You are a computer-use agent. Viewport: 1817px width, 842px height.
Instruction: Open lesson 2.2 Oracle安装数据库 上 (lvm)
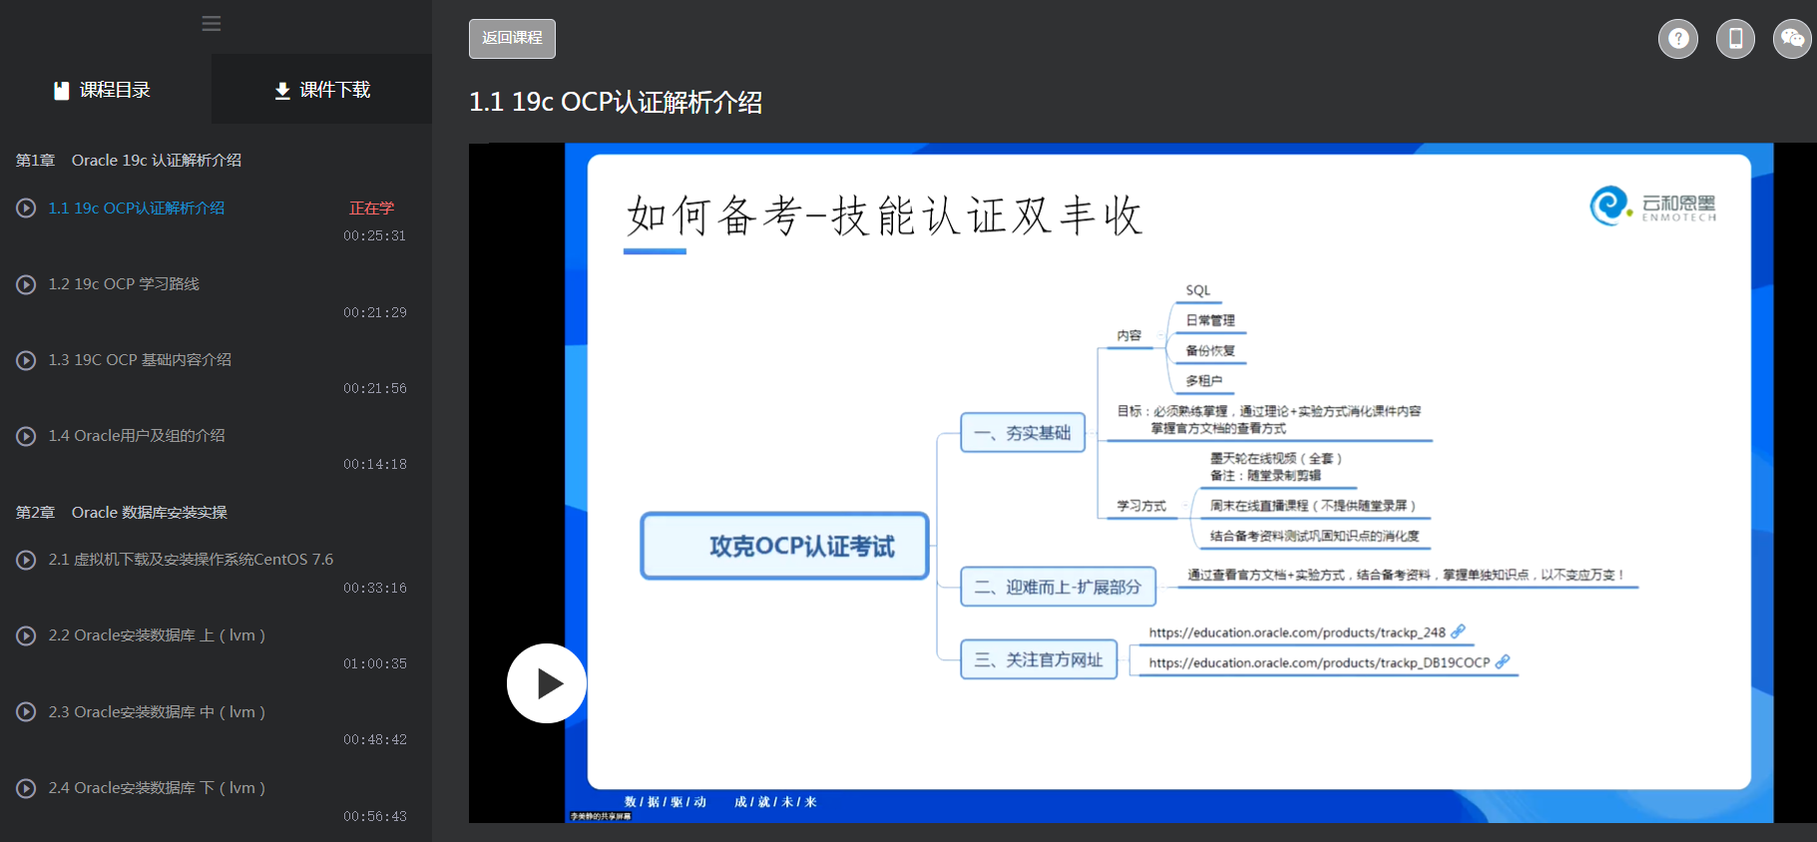coord(157,635)
